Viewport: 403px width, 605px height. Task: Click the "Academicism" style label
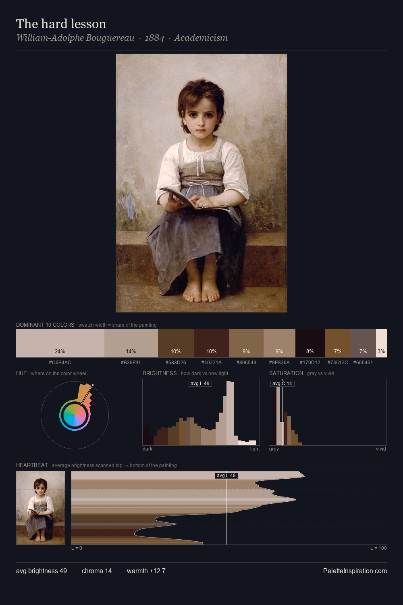pos(201,38)
